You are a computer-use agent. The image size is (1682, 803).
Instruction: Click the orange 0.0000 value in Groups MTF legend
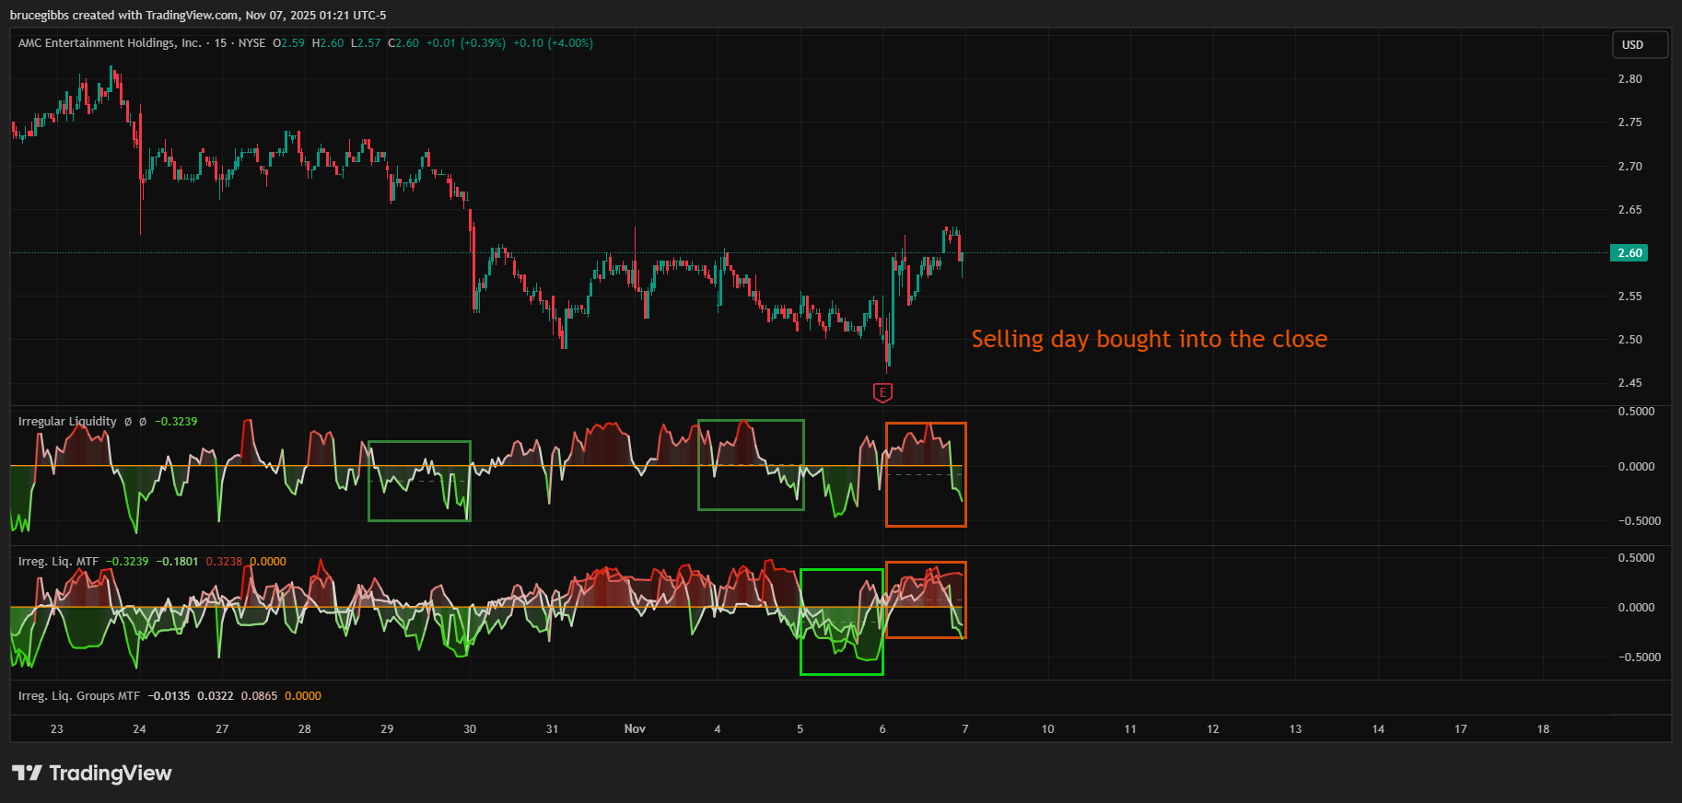click(302, 696)
